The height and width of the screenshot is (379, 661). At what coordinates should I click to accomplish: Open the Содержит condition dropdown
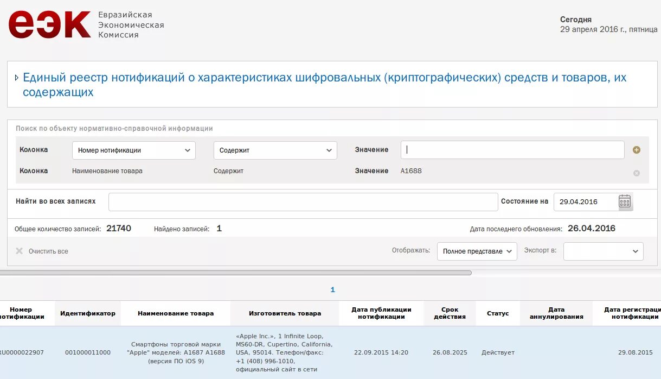[275, 150]
